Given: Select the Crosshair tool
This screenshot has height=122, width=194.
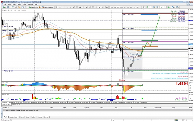Looking at the screenshot, I should (x=60, y=7).
